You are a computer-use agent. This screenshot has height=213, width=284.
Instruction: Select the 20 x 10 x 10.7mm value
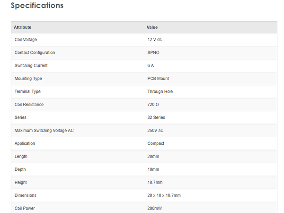[164, 195]
